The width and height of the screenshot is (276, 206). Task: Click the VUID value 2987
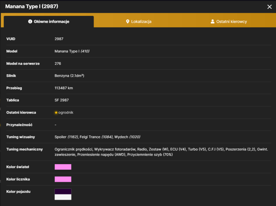tap(59, 39)
